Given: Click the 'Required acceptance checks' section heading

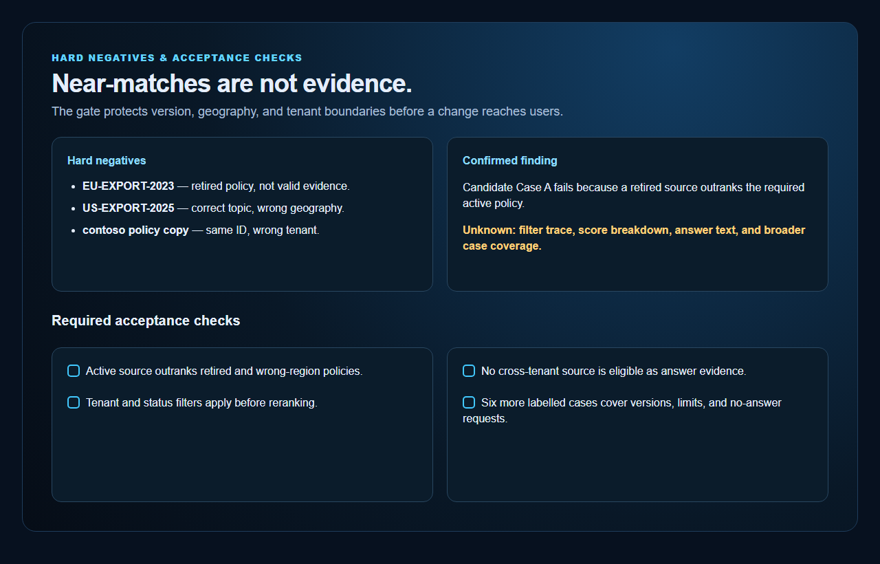Looking at the screenshot, I should 146,321.
